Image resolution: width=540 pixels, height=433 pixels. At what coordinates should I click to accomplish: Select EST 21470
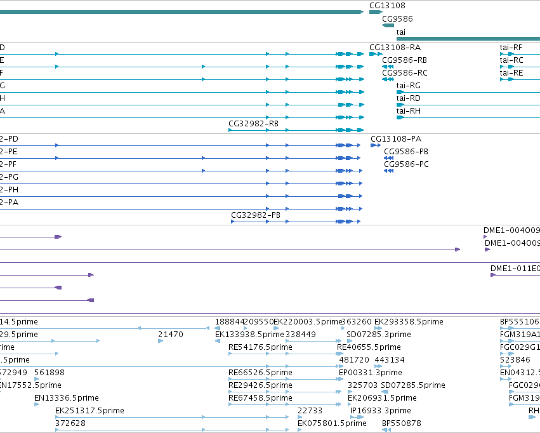(x=171, y=335)
